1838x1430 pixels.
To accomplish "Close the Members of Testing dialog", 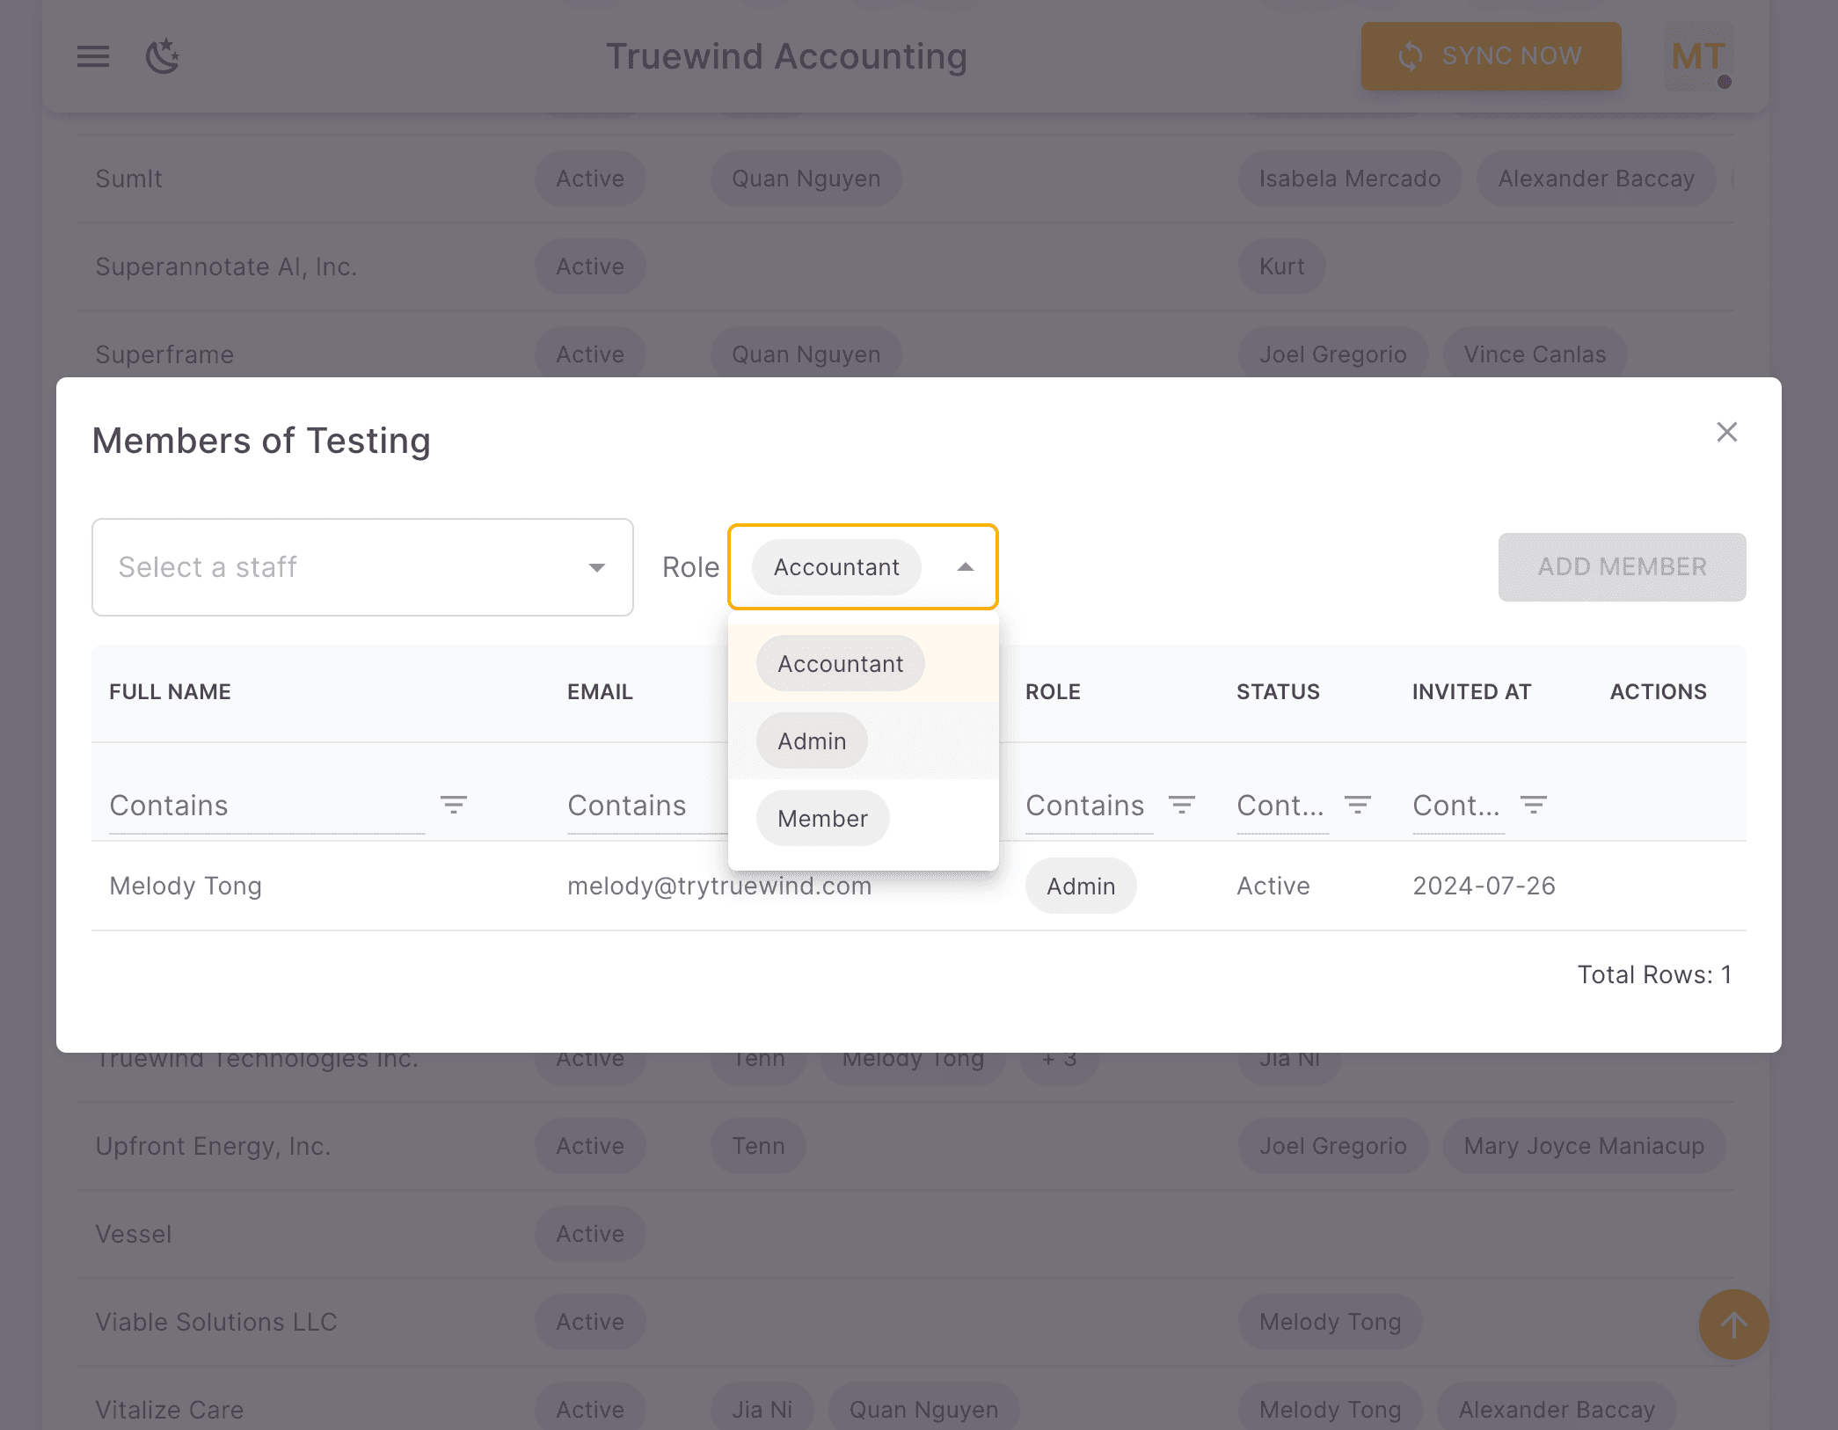I will pos(1726,432).
